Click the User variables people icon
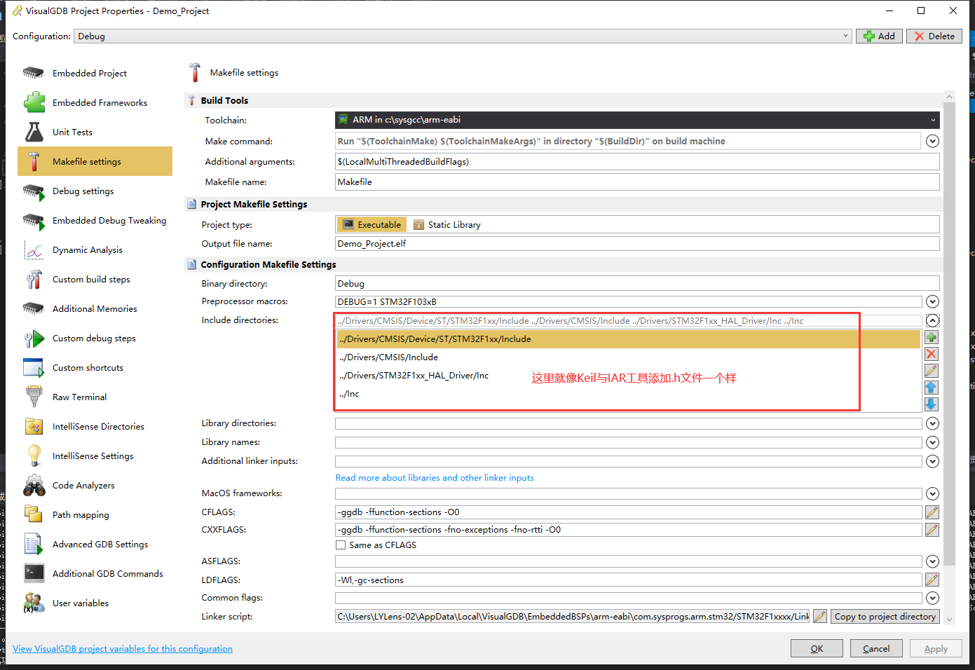The height and width of the screenshot is (670, 975). 34,603
